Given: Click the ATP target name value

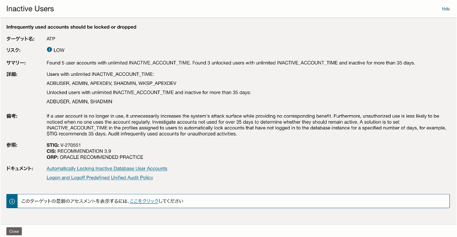Looking at the screenshot, I should [x=51, y=38].
